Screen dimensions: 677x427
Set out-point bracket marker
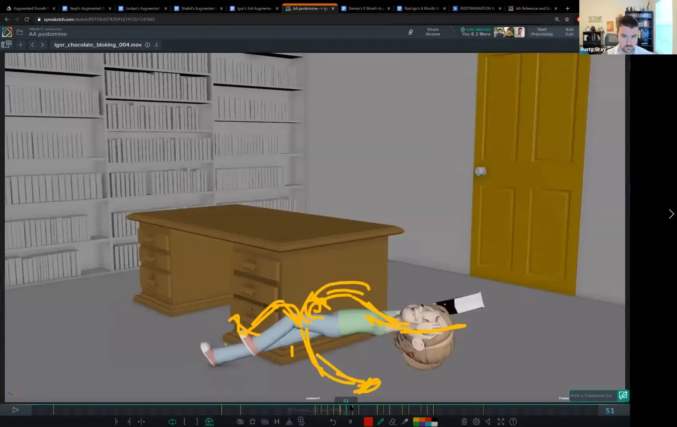[x=197, y=421]
